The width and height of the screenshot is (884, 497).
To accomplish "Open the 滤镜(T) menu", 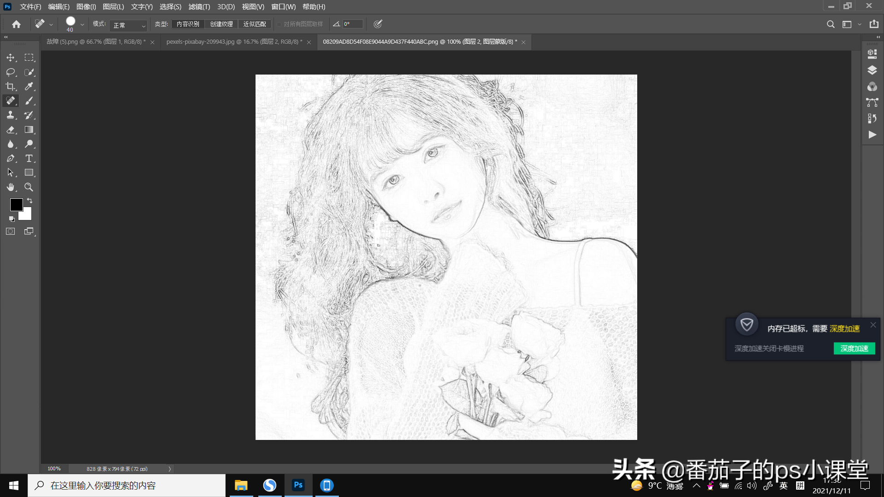I will pyautogui.click(x=199, y=7).
